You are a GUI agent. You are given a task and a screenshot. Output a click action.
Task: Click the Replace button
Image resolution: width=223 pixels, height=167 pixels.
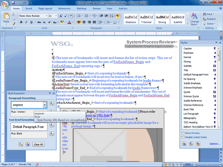point(209,19)
